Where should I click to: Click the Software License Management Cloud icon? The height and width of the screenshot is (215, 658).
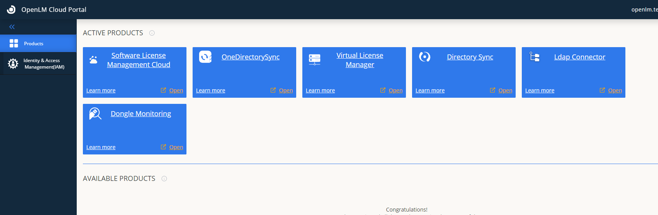pyautogui.click(x=93, y=59)
